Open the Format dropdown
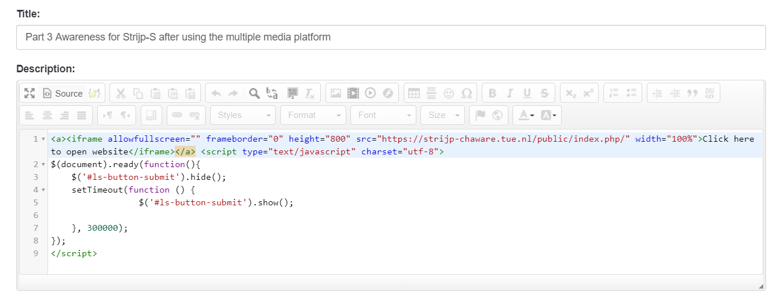The height and width of the screenshot is (299, 780). [x=313, y=115]
